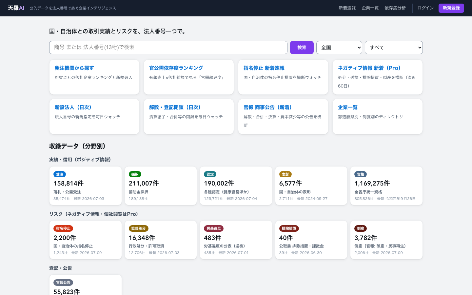Open 解散・登記閉鎖（日次）card
472x295 pixels.
click(x=189, y=116)
